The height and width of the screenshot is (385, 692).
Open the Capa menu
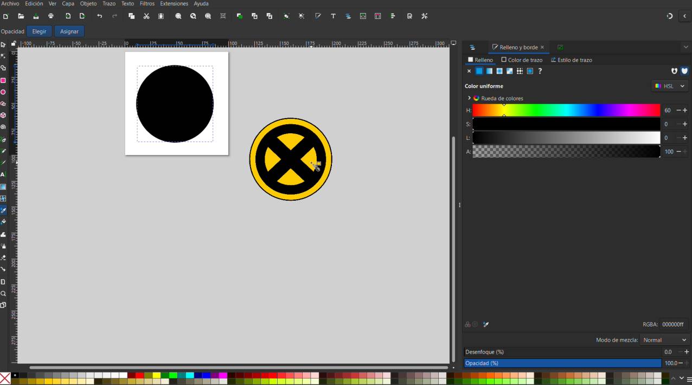pos(68,4)
